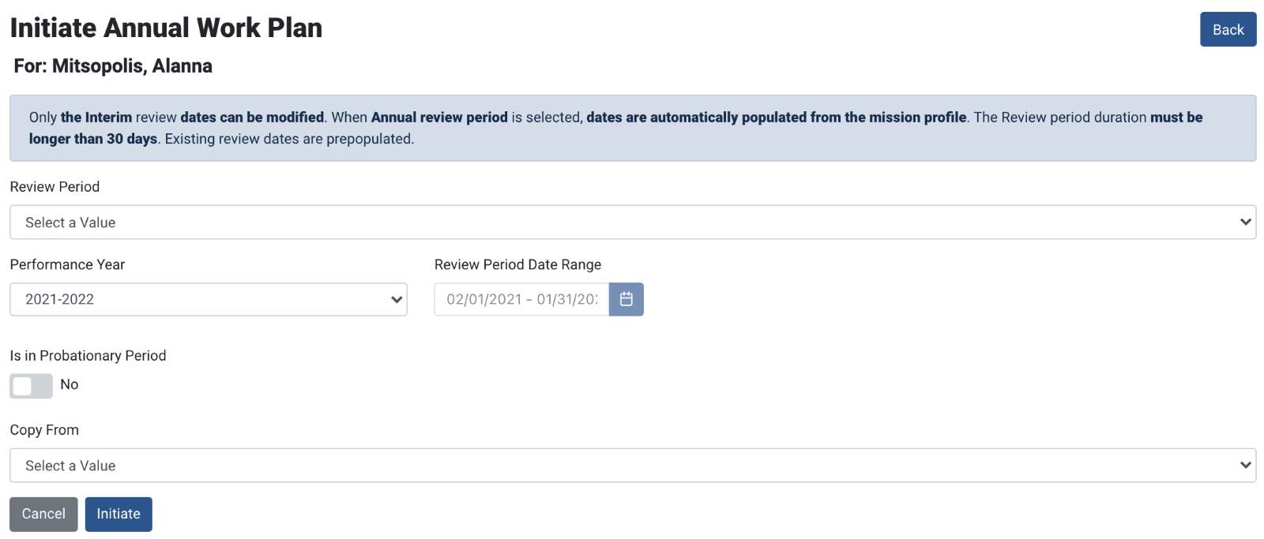Click the Back button
This screenshot has width=1264, height=539.
pos(1228,29)
